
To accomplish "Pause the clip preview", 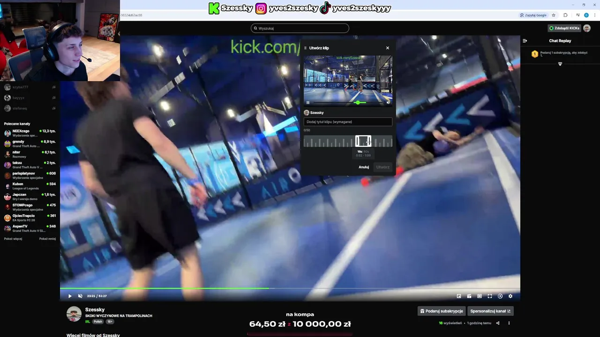I will pos(308,103).
